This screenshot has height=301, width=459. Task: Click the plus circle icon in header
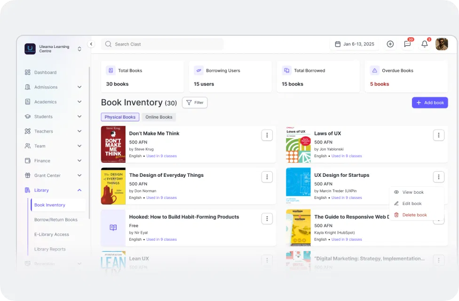[390, 44]
